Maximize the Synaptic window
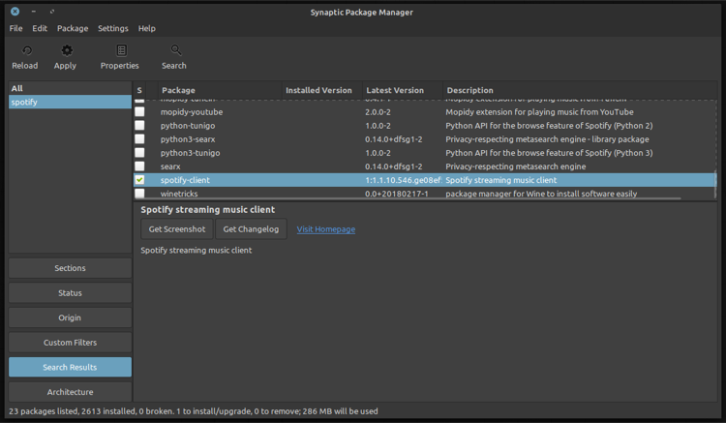Image resolution: width=726 pixels, height=423 pixels. (52, 11)
